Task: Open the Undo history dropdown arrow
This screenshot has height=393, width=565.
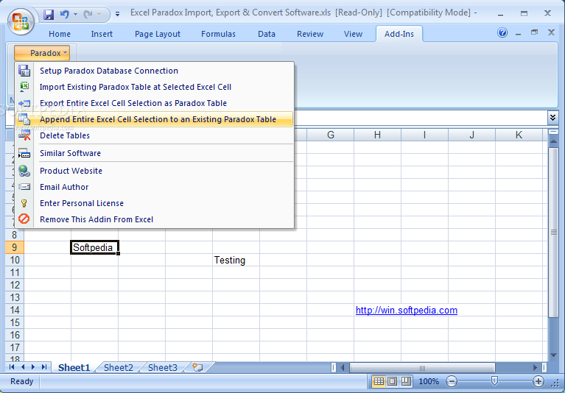Action: (x=75, y=15)
